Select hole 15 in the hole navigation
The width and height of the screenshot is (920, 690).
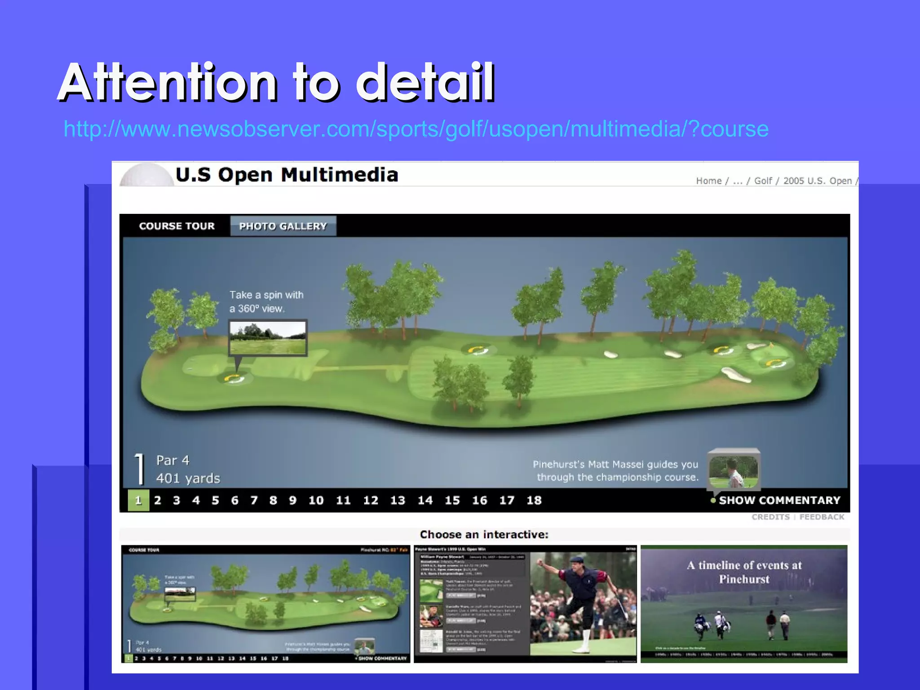(452, 500)
